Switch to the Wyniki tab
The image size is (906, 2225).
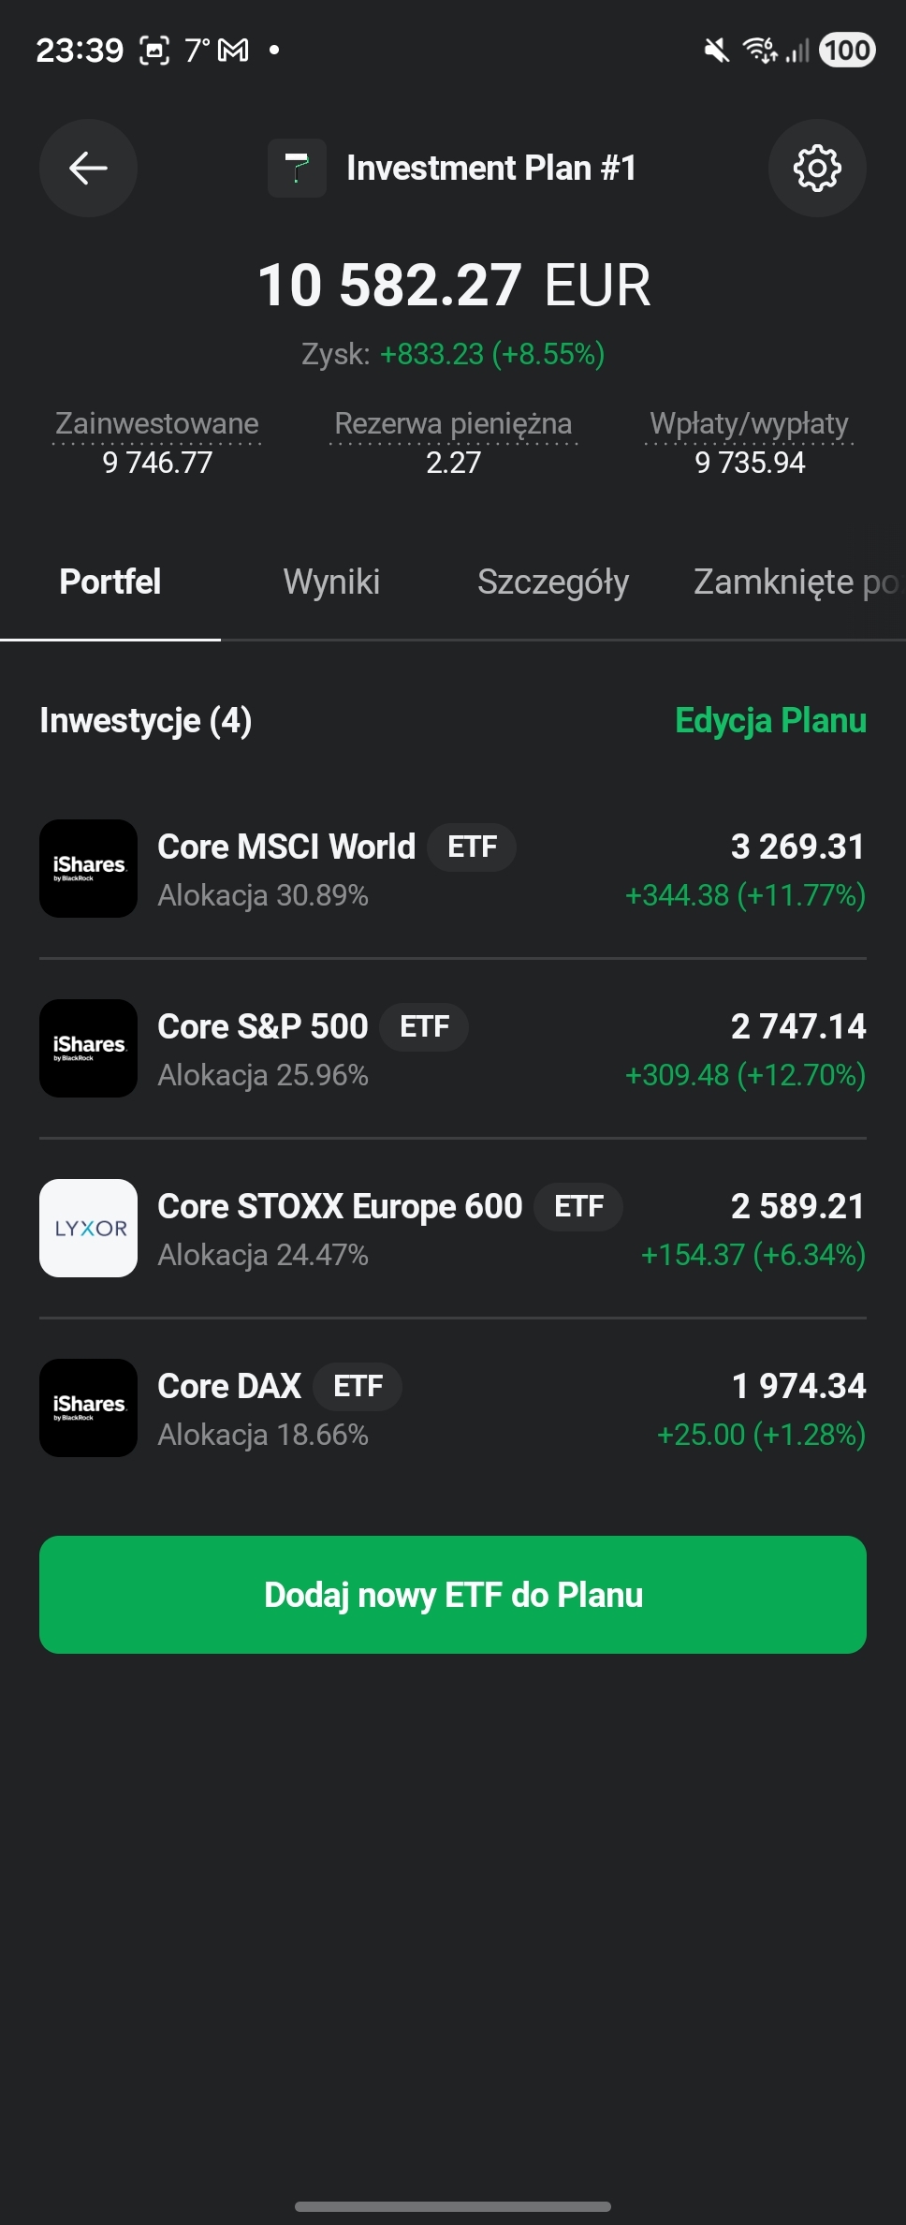[x=331, y=582]
